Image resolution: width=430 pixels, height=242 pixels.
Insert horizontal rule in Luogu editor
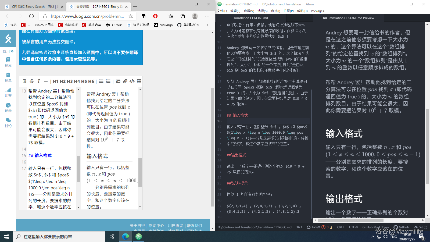point(46,81)
